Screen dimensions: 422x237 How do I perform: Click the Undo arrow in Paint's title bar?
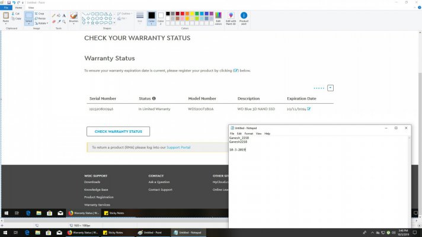pos(14,2)
